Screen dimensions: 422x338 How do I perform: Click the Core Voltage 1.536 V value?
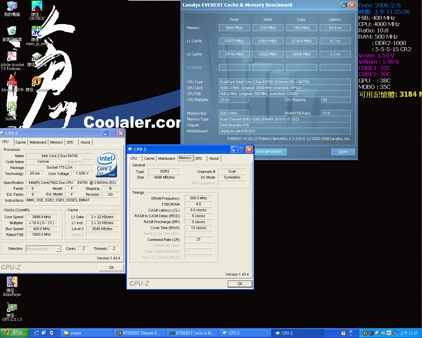(82, 173)
